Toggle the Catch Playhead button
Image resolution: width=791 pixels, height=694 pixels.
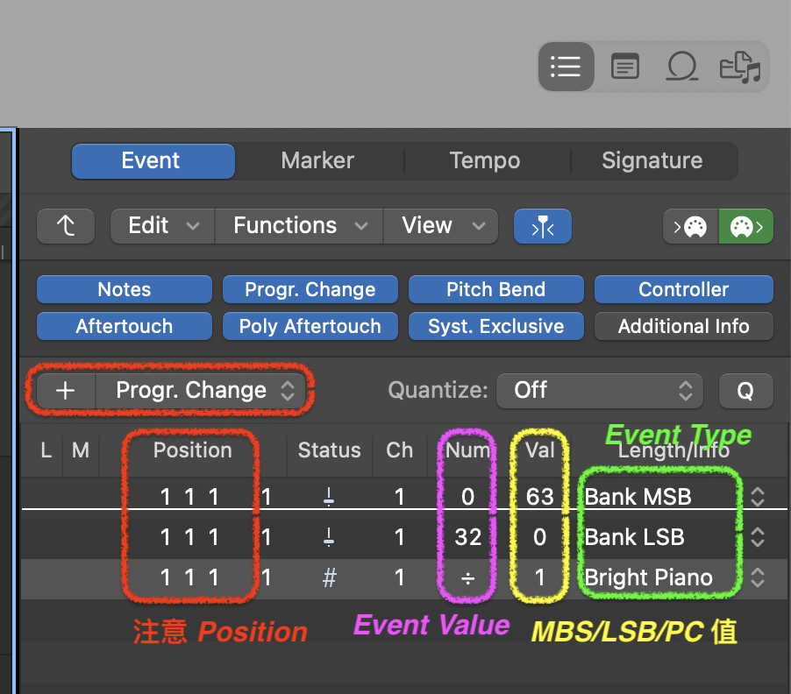(542, 226)
